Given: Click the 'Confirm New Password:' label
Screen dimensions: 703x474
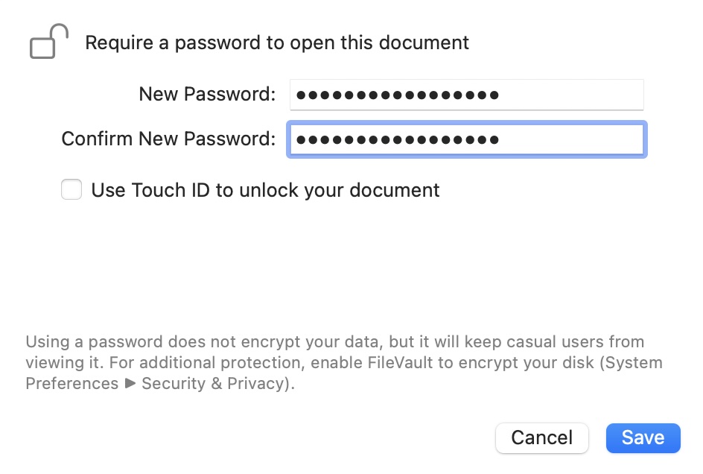Looking at the screenshot, I should tap(168, 139).
